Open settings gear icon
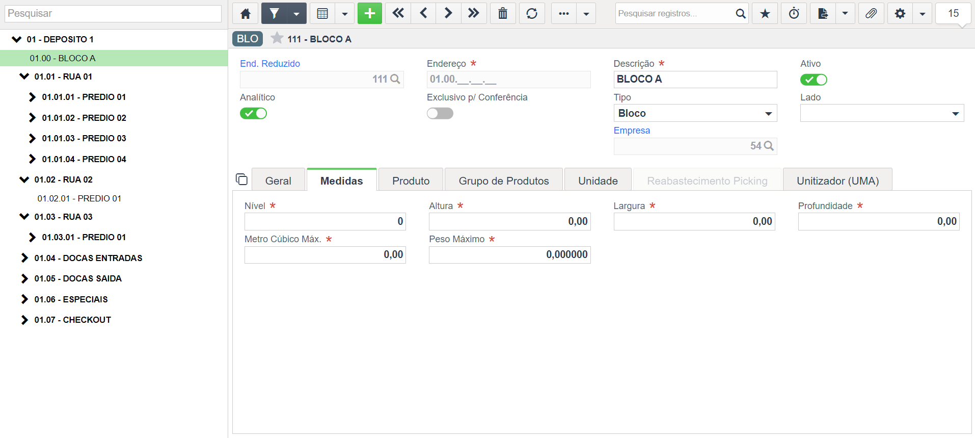Image resolution: width=975 pixels, height=438 pixels. [900, 13]
